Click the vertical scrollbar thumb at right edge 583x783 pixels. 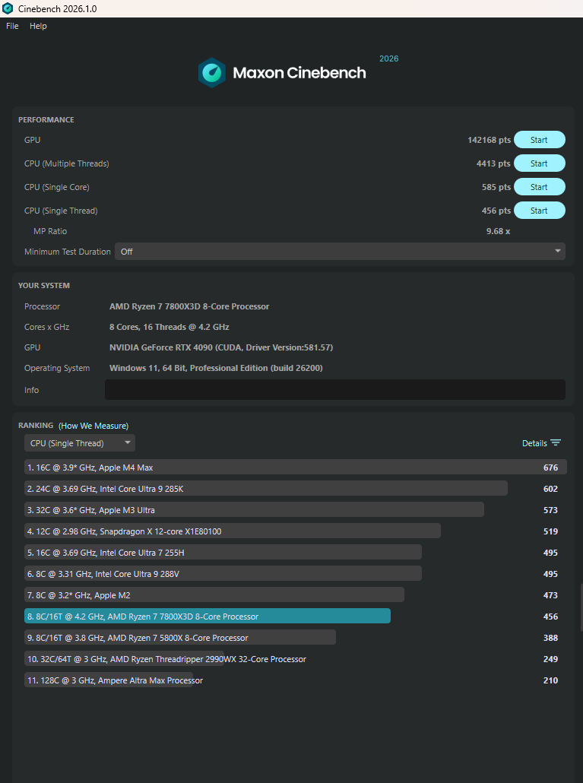(581, 607)
